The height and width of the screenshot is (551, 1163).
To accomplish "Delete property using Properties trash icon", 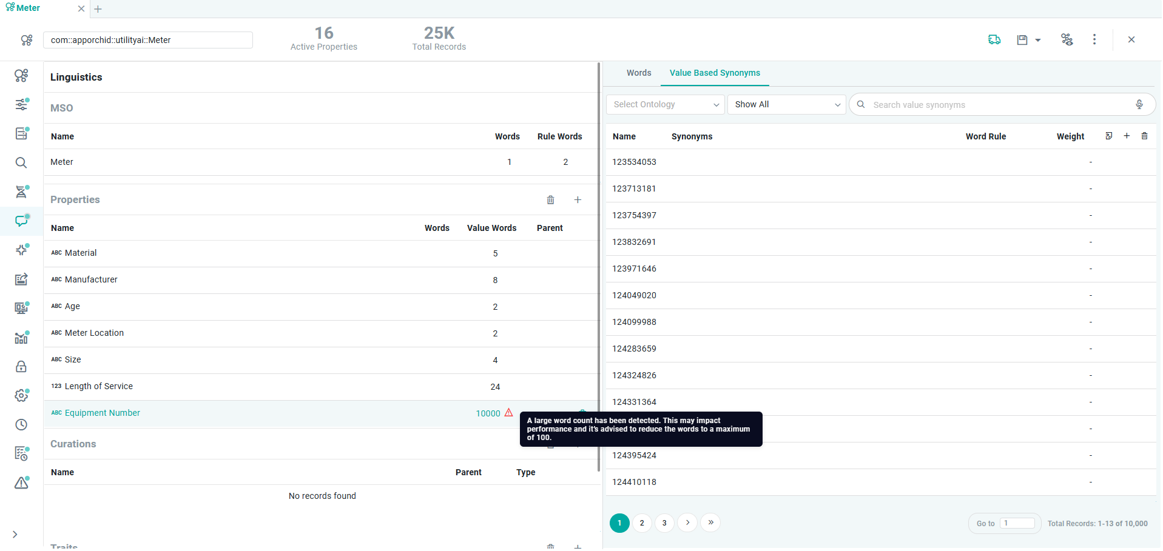I will (x=550, y=200).
